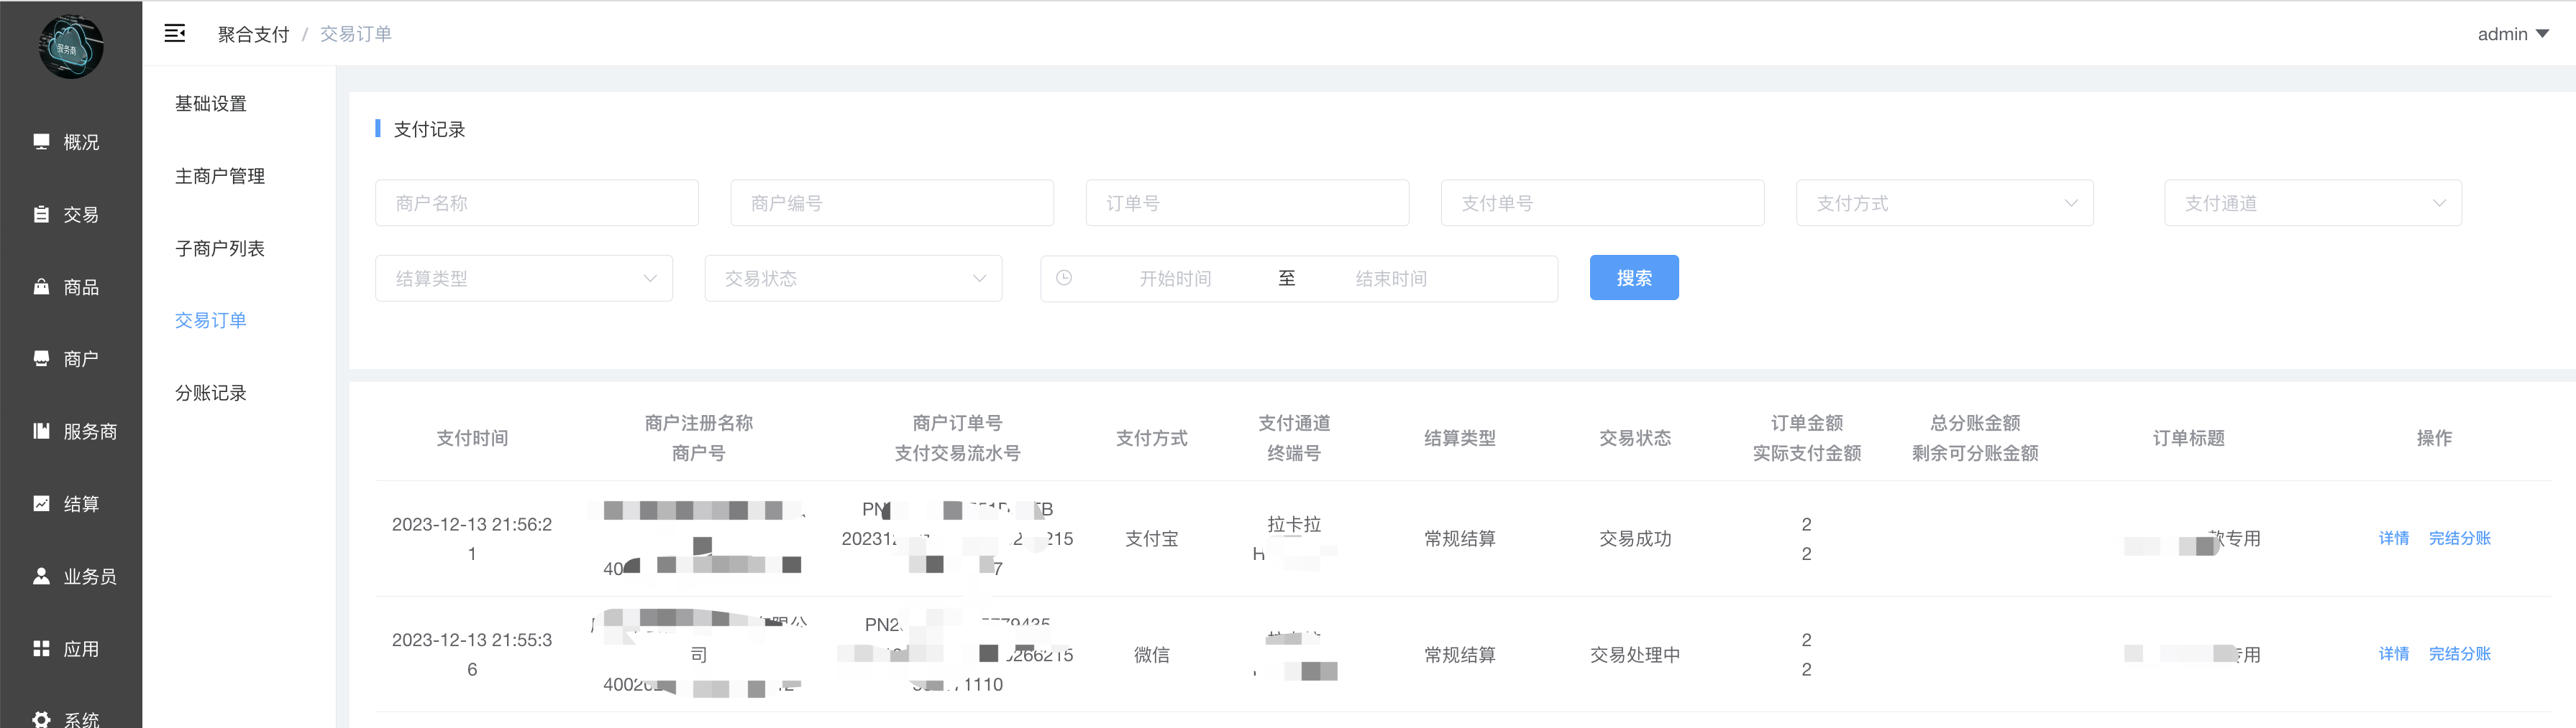This screenshot has height=728, width=2576.
Task: Click the 支付宝 payment method cell
Action: pyautogui.click(x=1151, y=538)
